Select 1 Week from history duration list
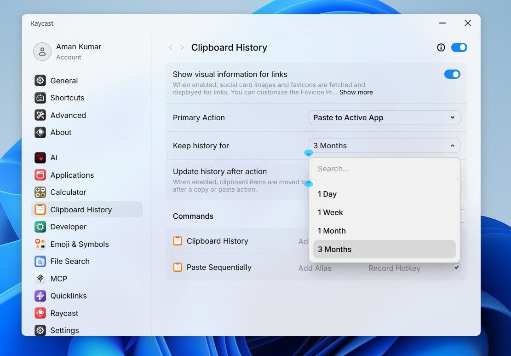 coord(330,212)
